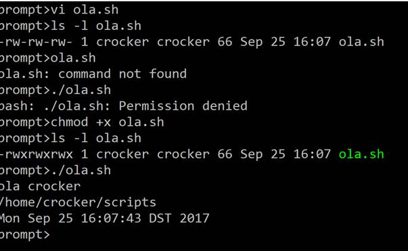This screenshot has width=408, height=251.
Task: Click the 'command not found' error message
Action: [122, 74]
